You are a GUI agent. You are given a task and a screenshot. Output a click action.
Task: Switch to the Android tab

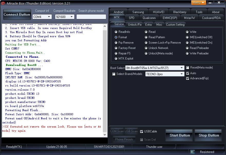[118, 12]
